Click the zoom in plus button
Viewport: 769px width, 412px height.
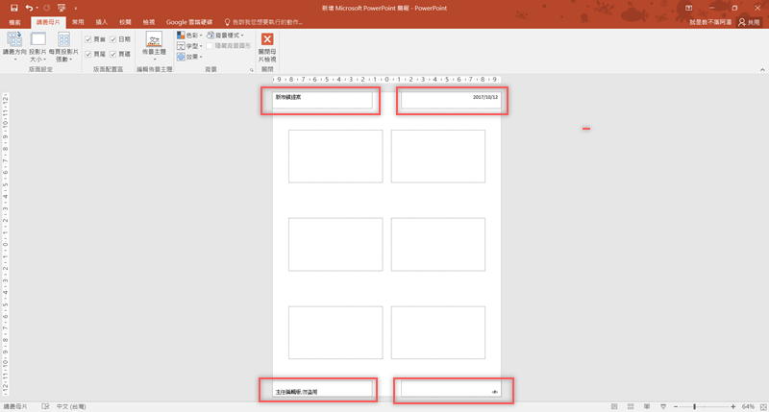[x=732, y=406]
